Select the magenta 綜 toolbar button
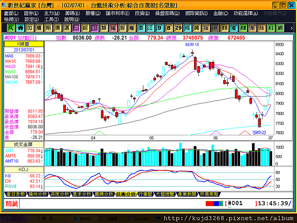This screenshot has height=223, width=297. coord(95,28)
